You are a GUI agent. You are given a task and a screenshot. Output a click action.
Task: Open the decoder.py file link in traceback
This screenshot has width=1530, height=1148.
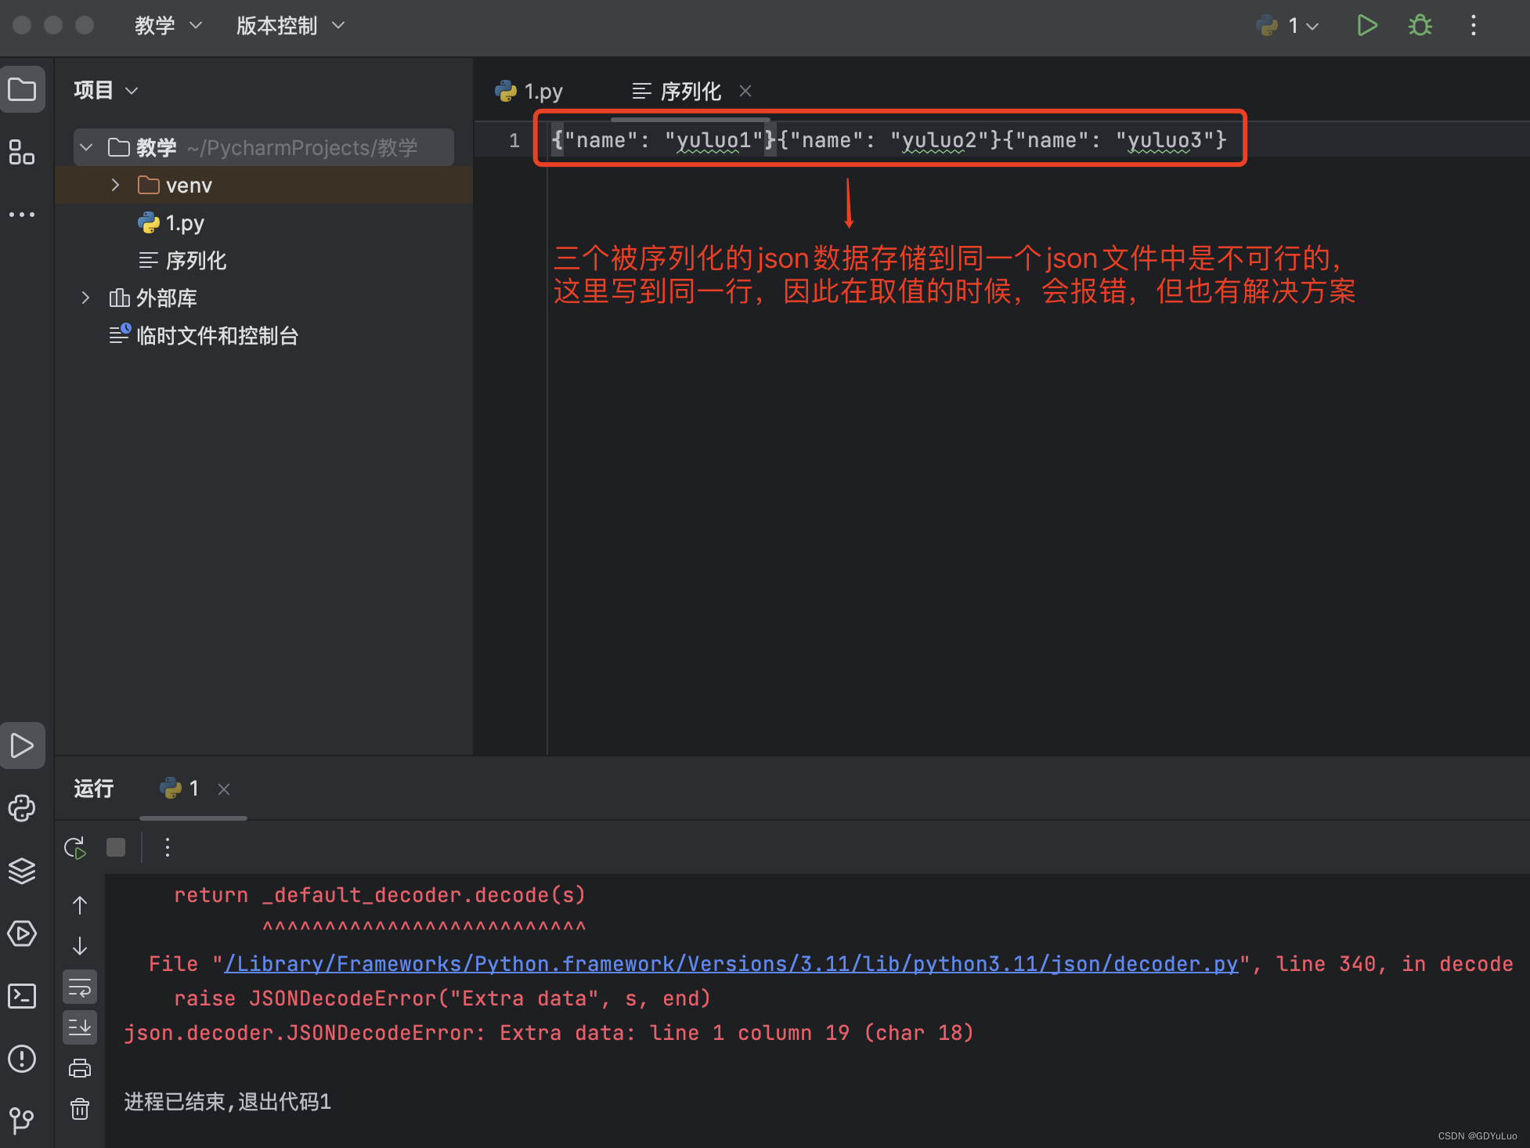tap(731, 964)
